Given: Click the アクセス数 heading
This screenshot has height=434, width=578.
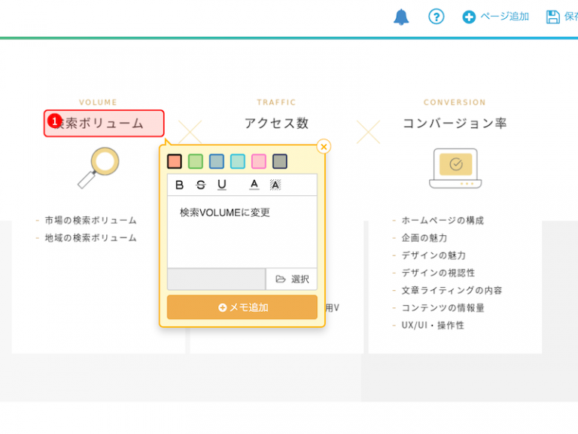Looking at the screenshot, I should [x=276, y=123].
